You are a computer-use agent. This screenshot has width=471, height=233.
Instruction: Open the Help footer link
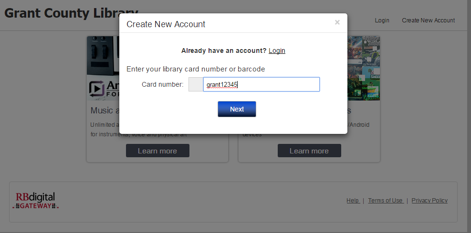[x=353, y=201]
